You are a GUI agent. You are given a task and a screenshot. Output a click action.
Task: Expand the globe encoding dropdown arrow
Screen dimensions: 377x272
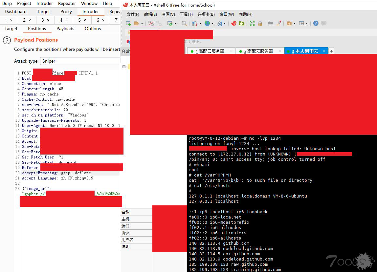click(x=212, y=24)
